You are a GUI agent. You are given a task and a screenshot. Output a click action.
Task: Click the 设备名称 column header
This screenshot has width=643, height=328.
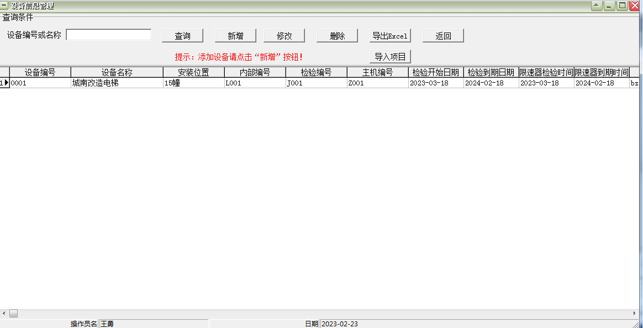[117, 72]
